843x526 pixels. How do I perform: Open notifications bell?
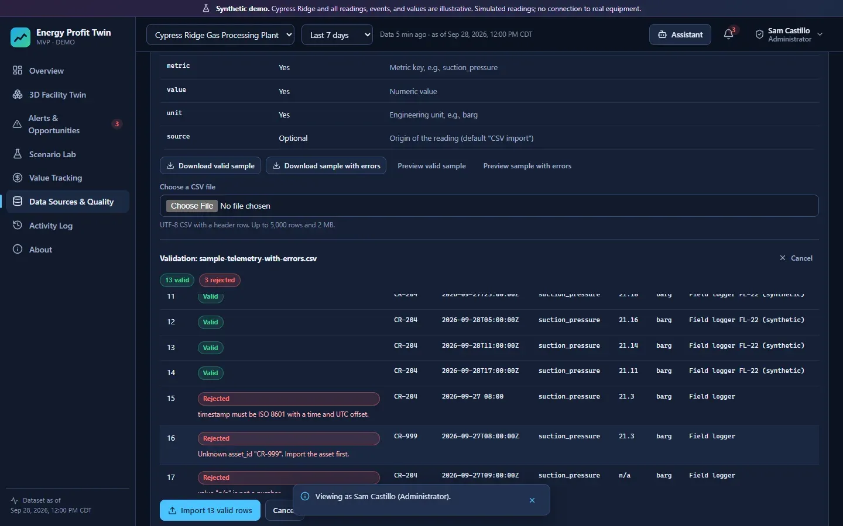729,34
